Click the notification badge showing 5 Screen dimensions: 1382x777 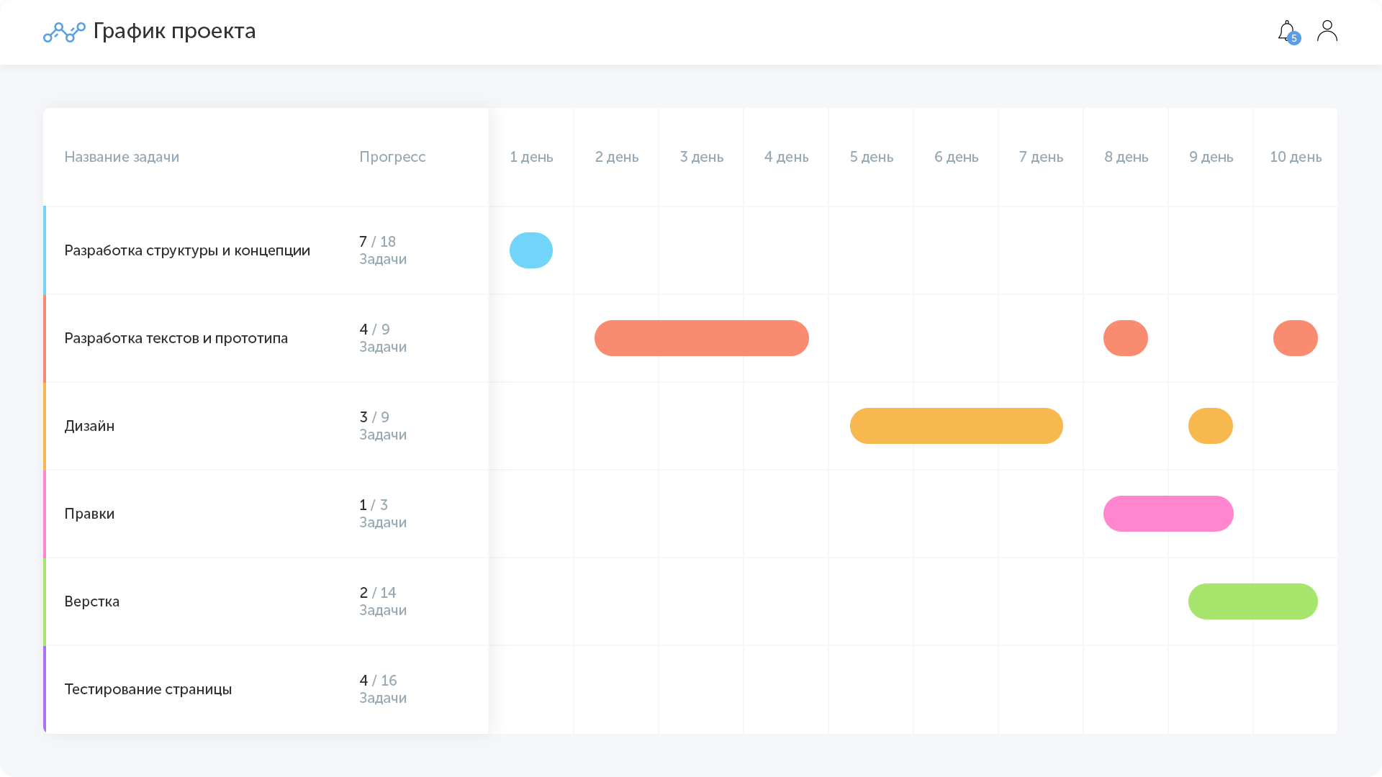(1294, 39)
